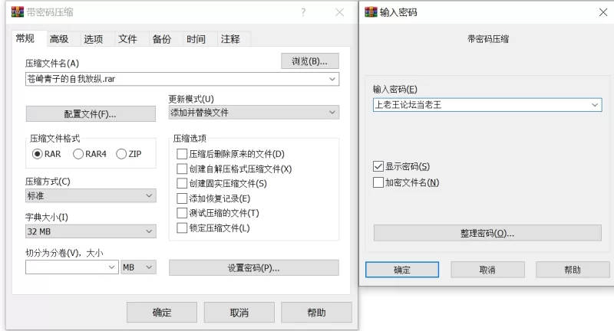Enable the 加密文件名 checkbox
Screen dimensions: 614x331
click(378, 182)
